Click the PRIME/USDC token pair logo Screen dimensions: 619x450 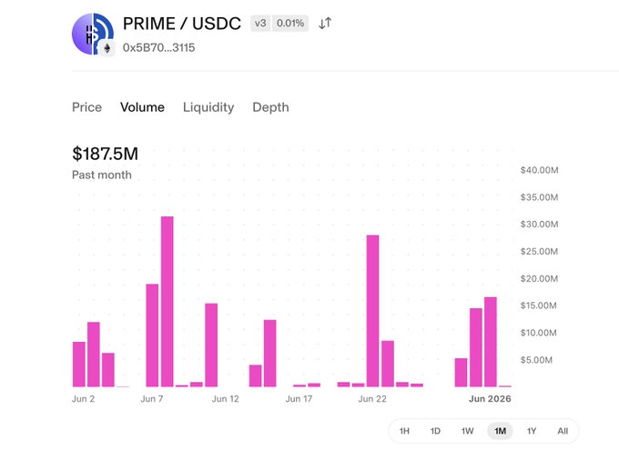93,34
